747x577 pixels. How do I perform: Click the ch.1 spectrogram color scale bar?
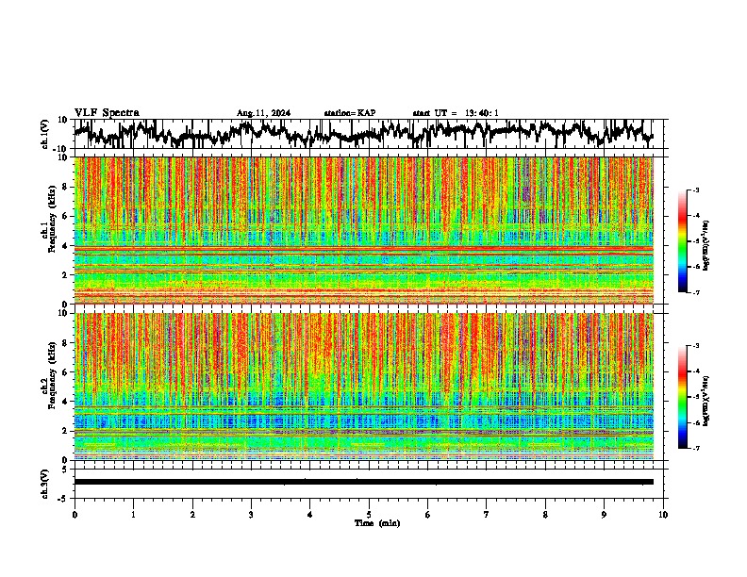[682, 241]
